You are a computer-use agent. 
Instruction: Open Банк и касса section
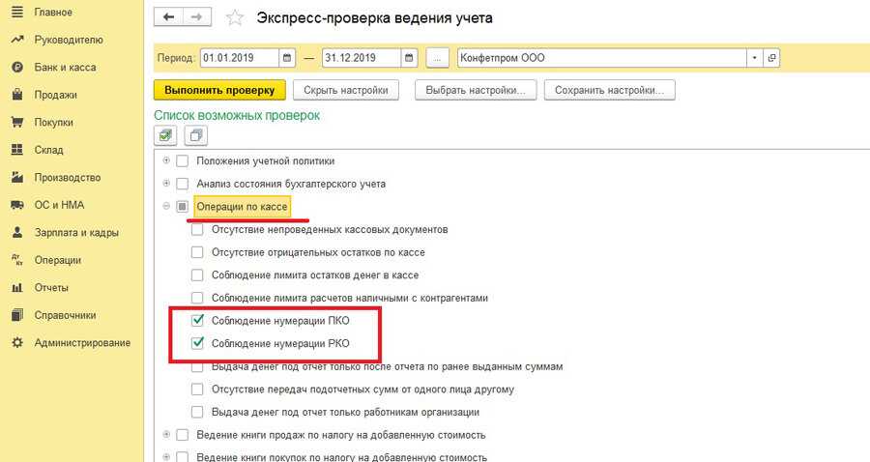pyautogui.click(x=65, y=67)
